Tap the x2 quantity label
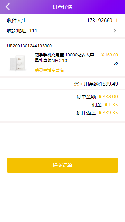125x222 pixels. coord(116,64)
